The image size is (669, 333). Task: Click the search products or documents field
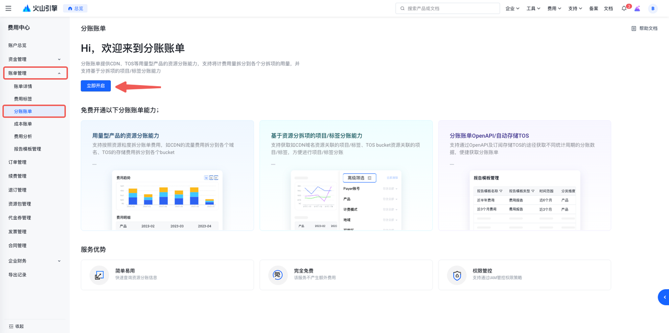click(x=448, y=8)
